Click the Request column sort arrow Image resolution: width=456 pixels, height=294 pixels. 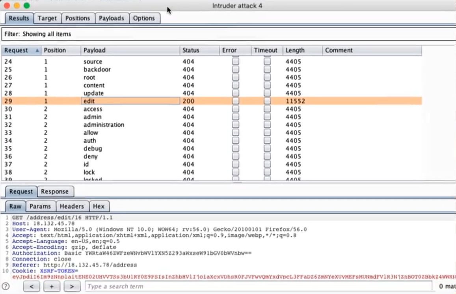coord(37,50)
